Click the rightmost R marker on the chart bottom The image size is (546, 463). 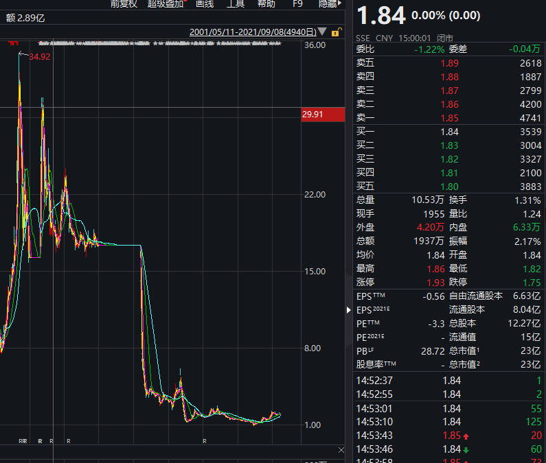click(x=205, y=441)
